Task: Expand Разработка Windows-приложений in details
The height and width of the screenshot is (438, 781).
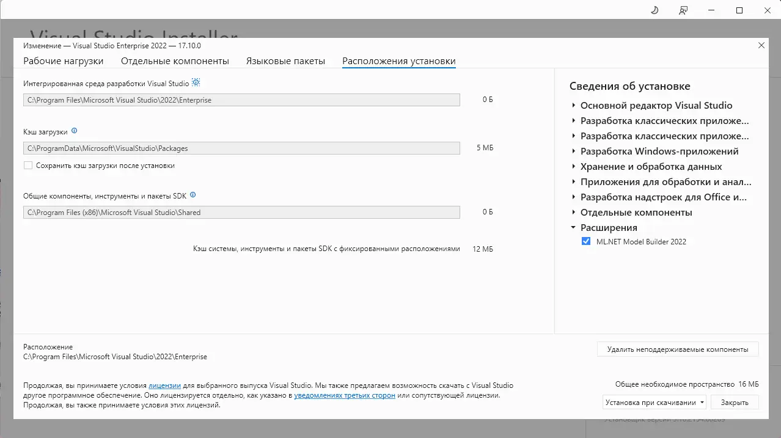Action: click(x=573, y=151)
